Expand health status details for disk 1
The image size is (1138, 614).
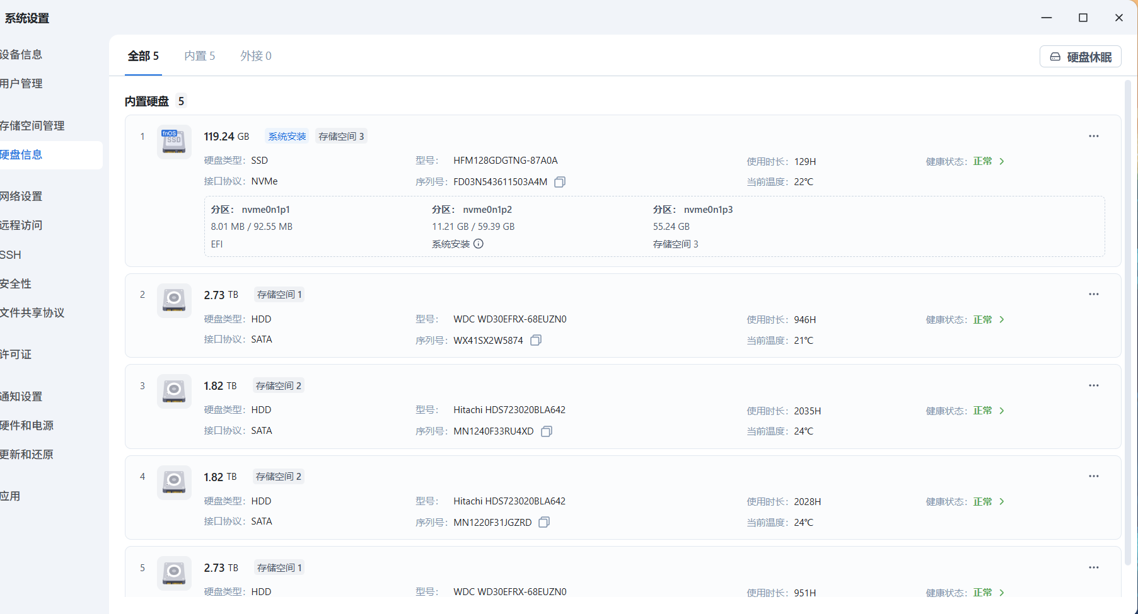pos(1001,162)
